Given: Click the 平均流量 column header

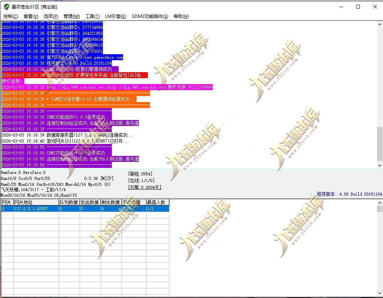Looking at the screenshot, I should pos(134,202).
